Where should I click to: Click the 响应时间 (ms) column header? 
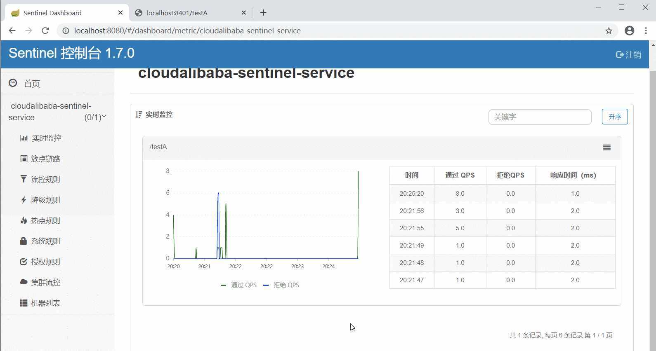[575, 175]
